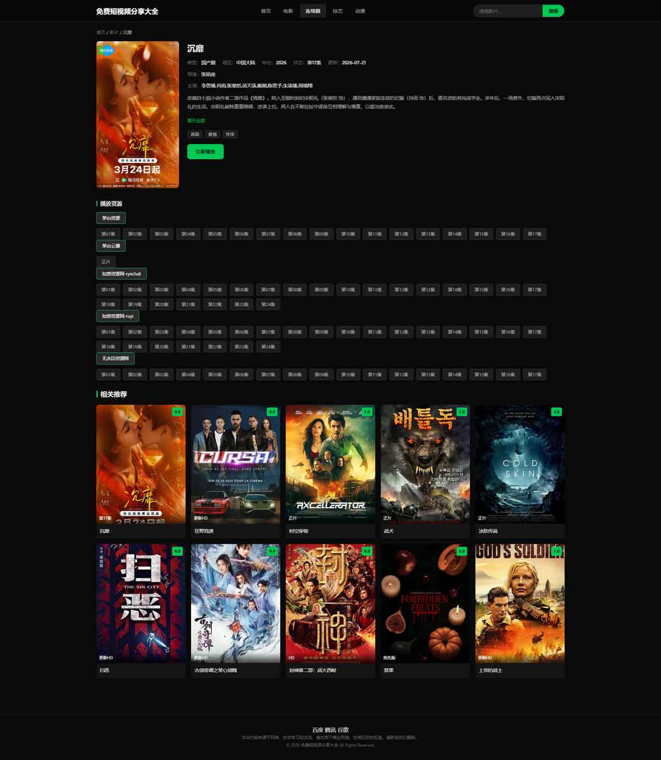The image size is (661, 760).
Task: Play 第12集 under 如意资源网-rym3u8
Action: [401, 289]
